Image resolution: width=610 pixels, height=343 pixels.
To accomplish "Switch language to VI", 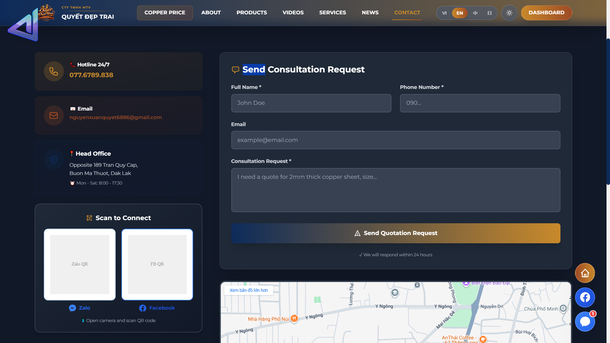I will (444, 13).
